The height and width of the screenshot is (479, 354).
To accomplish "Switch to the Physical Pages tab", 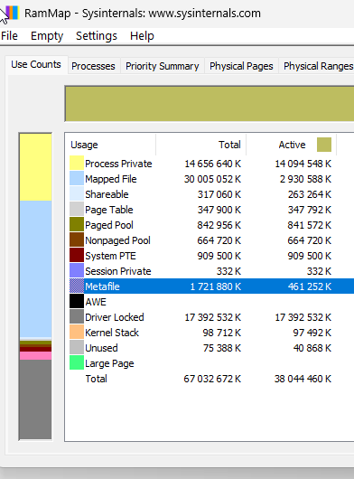I will [241, 66].
